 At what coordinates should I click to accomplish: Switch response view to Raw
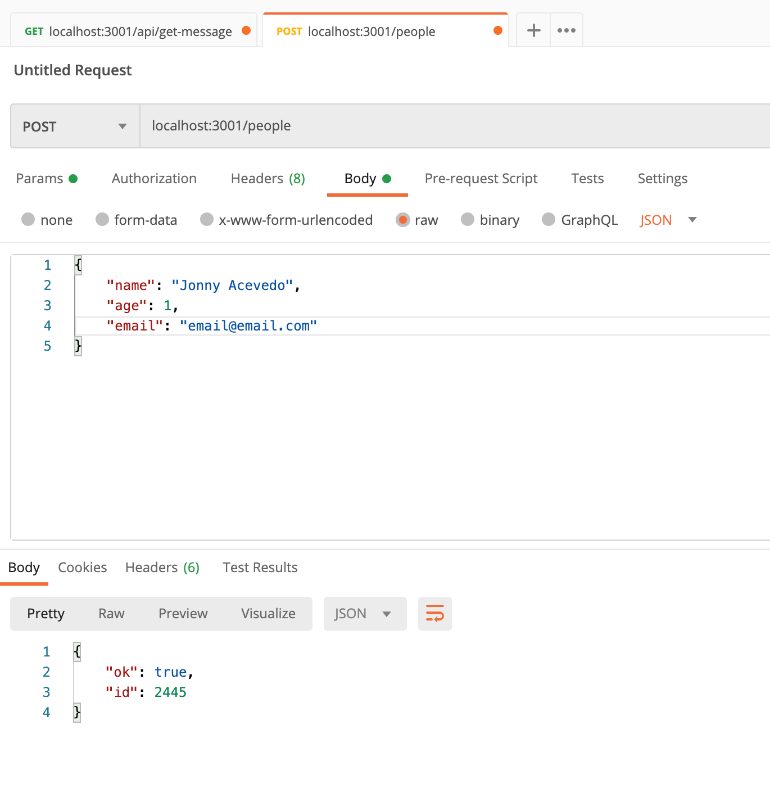(x=111, y=613)
